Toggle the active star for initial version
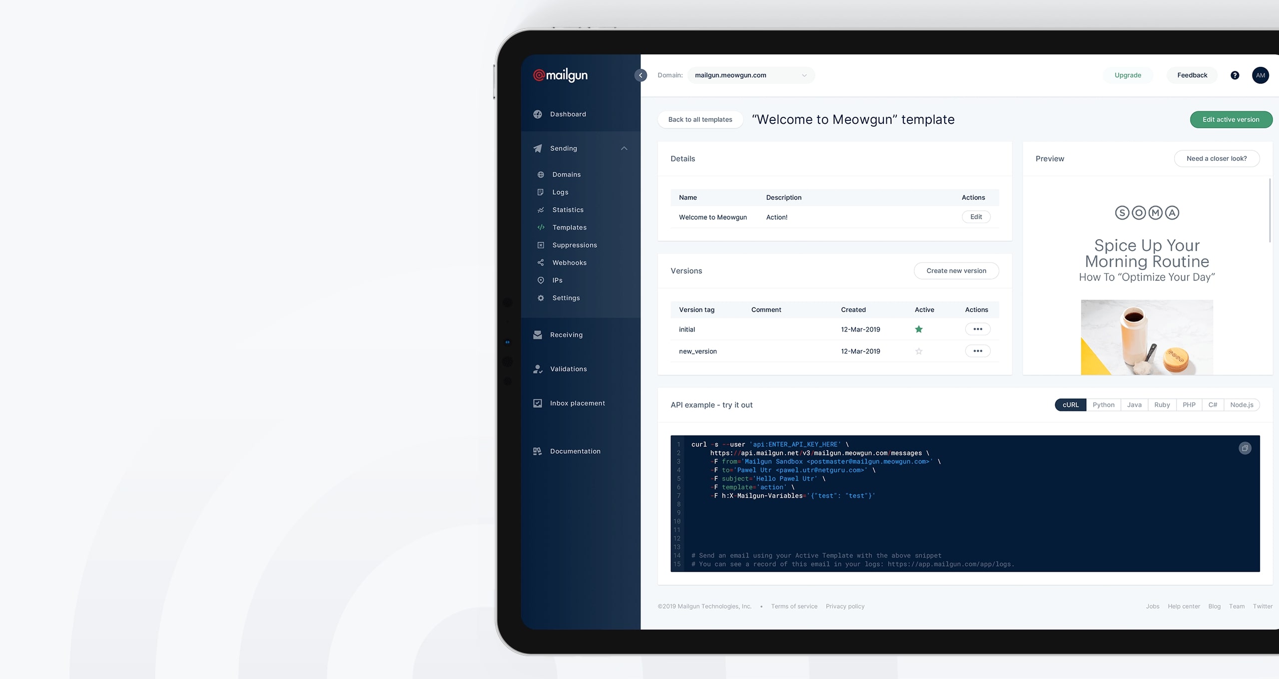The height and width of the screenshot is (679, 1279). (x=919, y=330)
